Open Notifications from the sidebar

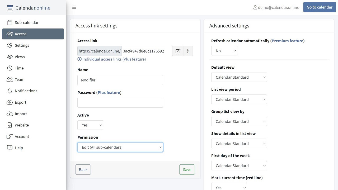click(x=26, y=91)
